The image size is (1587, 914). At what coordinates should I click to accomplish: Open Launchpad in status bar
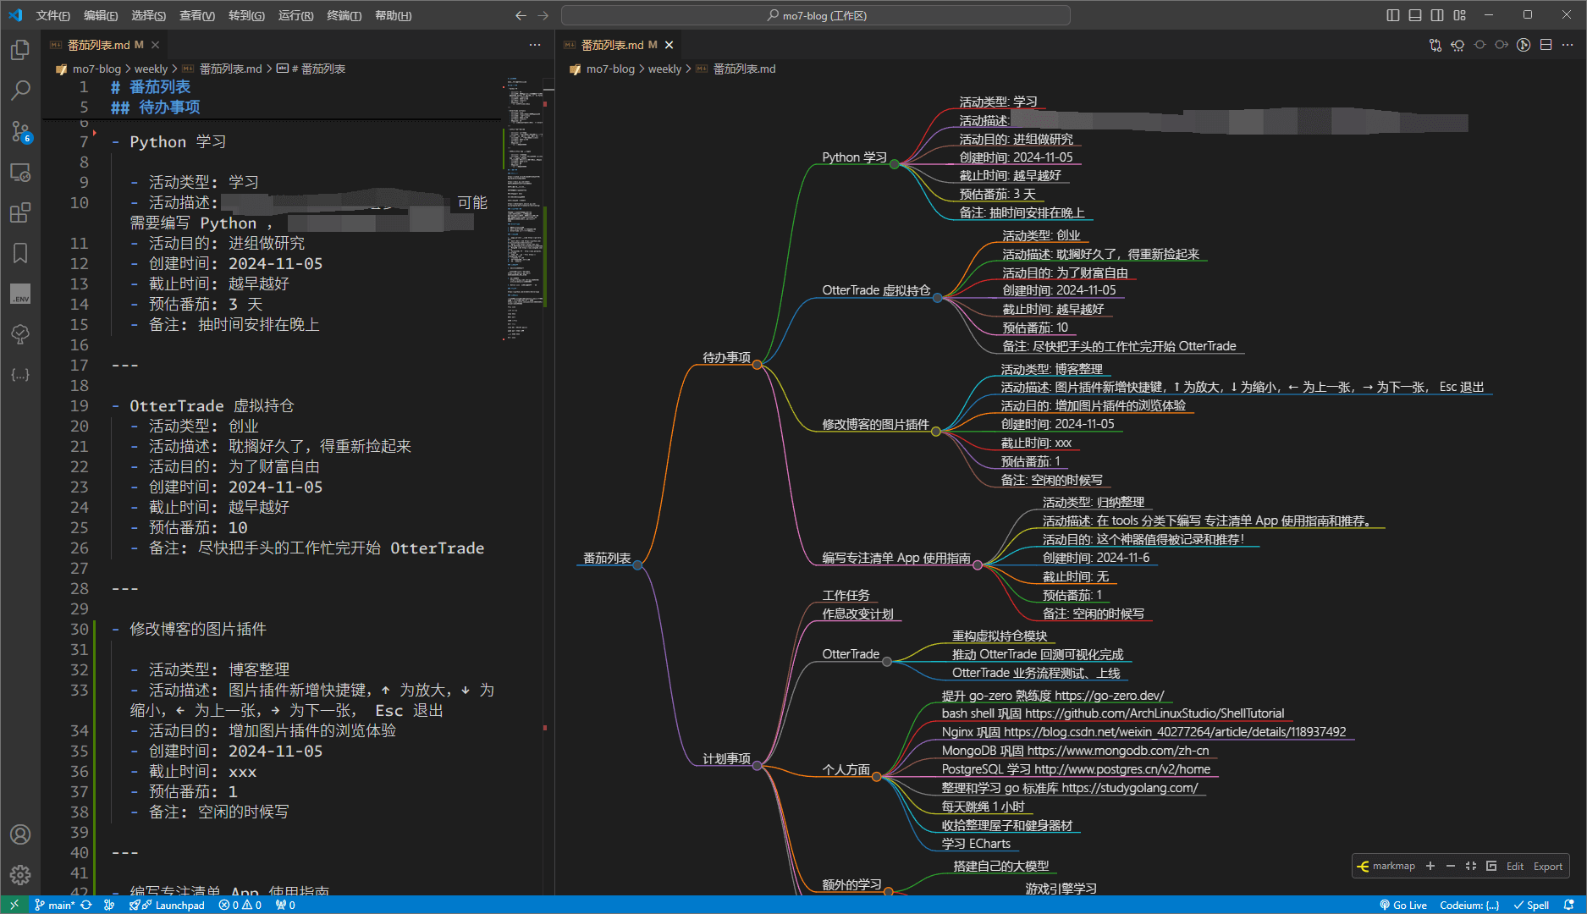tap(167, 905)
